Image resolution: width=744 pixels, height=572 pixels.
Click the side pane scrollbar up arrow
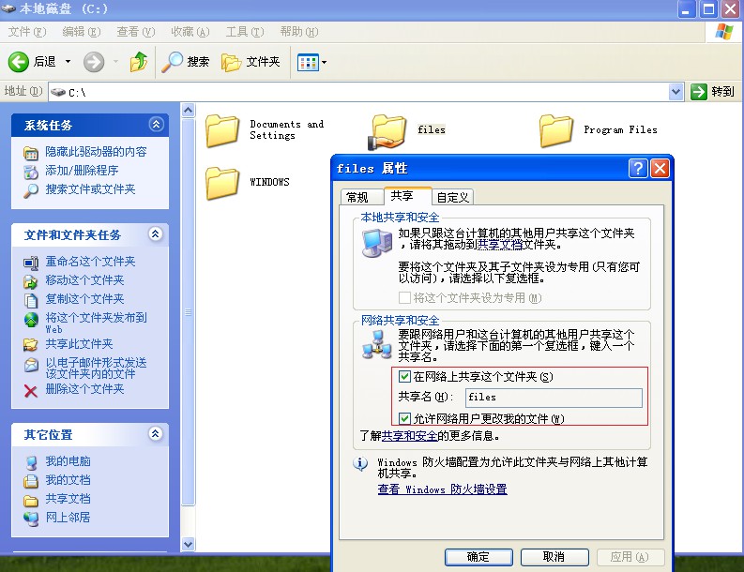coord(188,111)
